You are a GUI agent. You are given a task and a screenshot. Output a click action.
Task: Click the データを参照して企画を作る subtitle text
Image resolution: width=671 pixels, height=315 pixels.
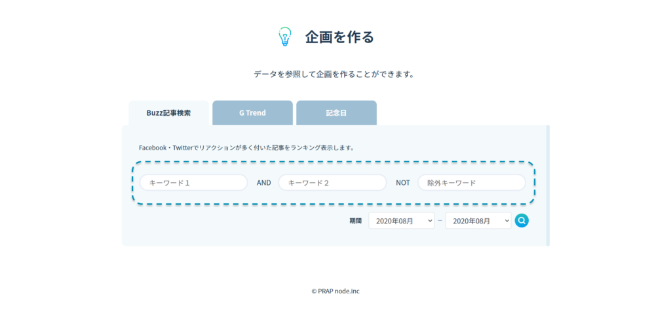(334, 75)
